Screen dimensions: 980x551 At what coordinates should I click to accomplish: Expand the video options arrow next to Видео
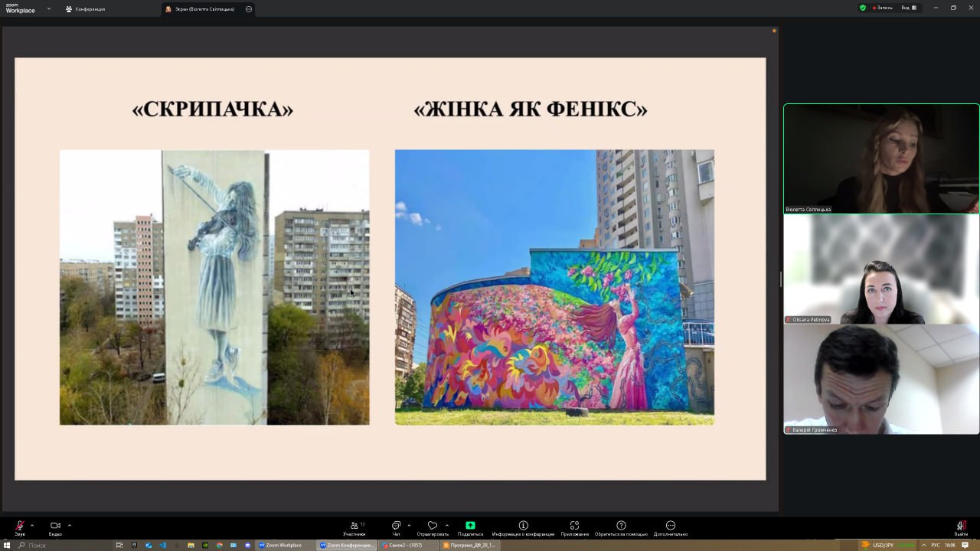coord(70,525)
